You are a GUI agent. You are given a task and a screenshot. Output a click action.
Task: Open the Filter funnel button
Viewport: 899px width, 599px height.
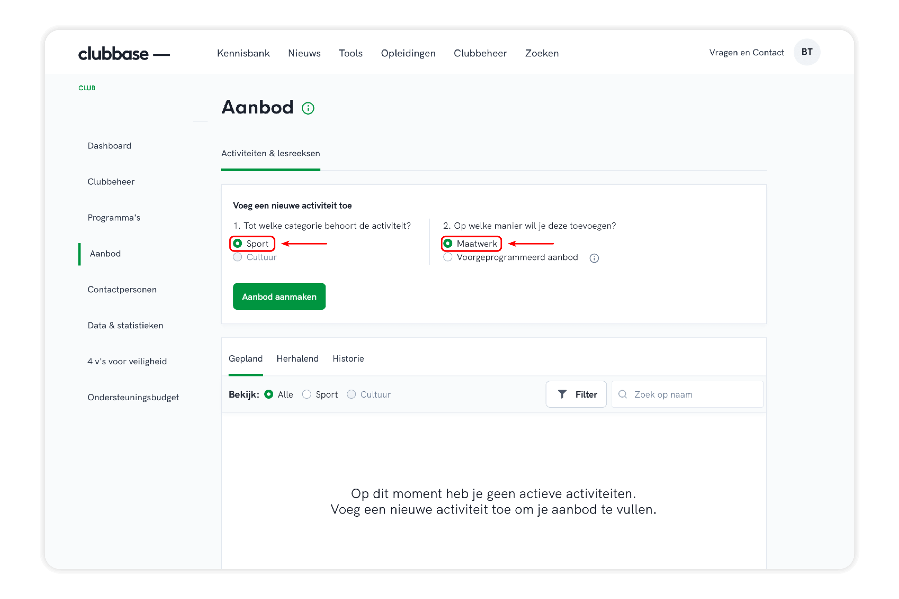(576, 394)
